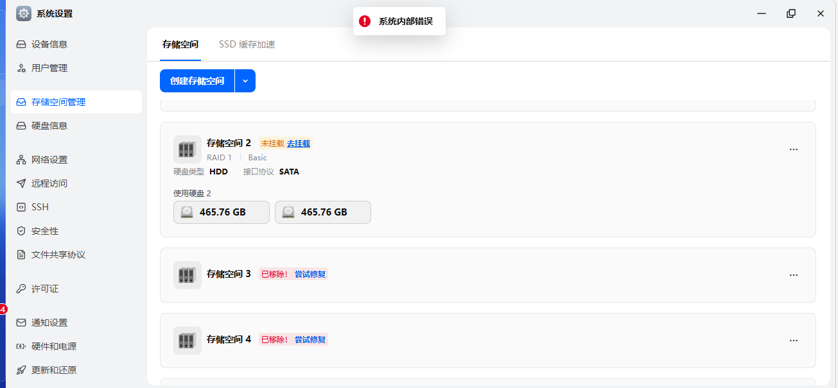Click the 硬盘信息 disk icon
The height and width of the screenshot is (388, 838).
coord(21,126)
